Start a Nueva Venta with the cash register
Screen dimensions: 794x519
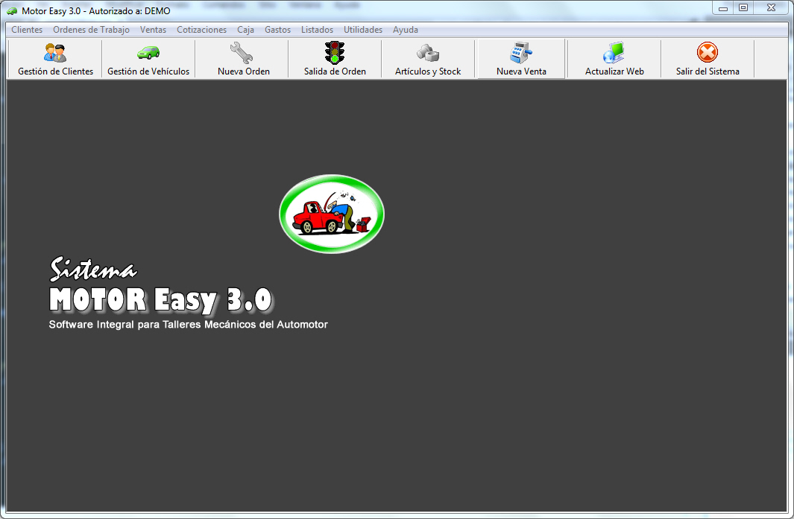click(521, 59)
